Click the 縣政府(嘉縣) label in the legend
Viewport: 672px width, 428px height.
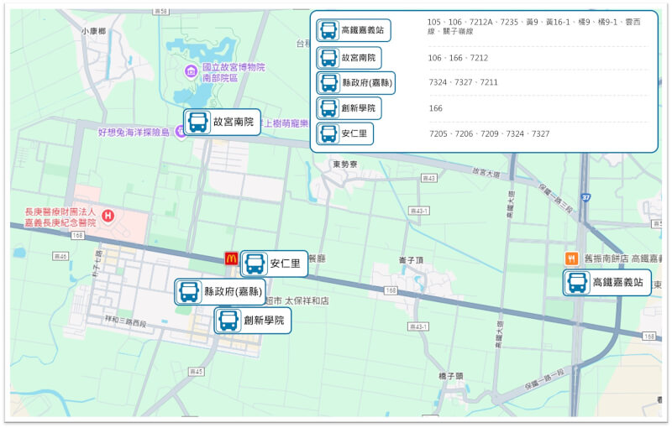(367, 83)
